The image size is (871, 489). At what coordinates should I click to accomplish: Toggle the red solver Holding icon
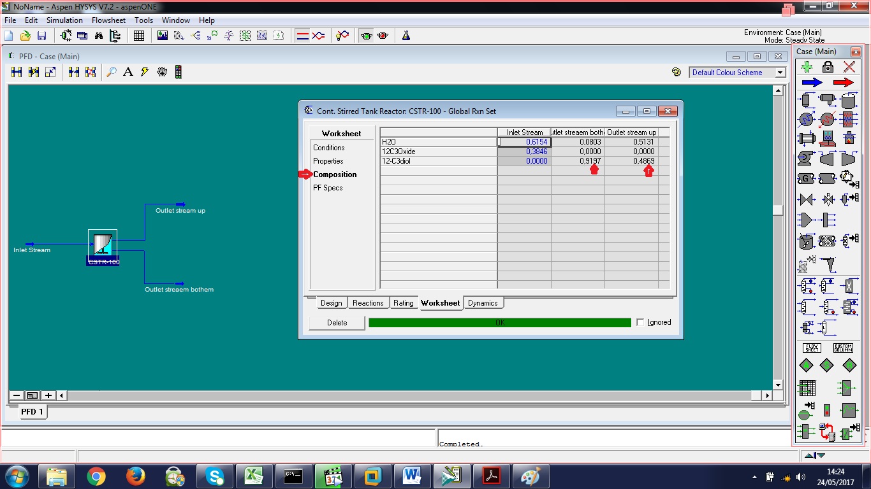coord(383,36)
